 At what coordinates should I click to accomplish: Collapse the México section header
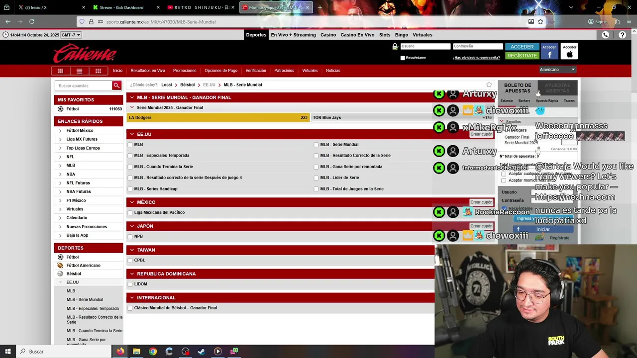[132, 202]
